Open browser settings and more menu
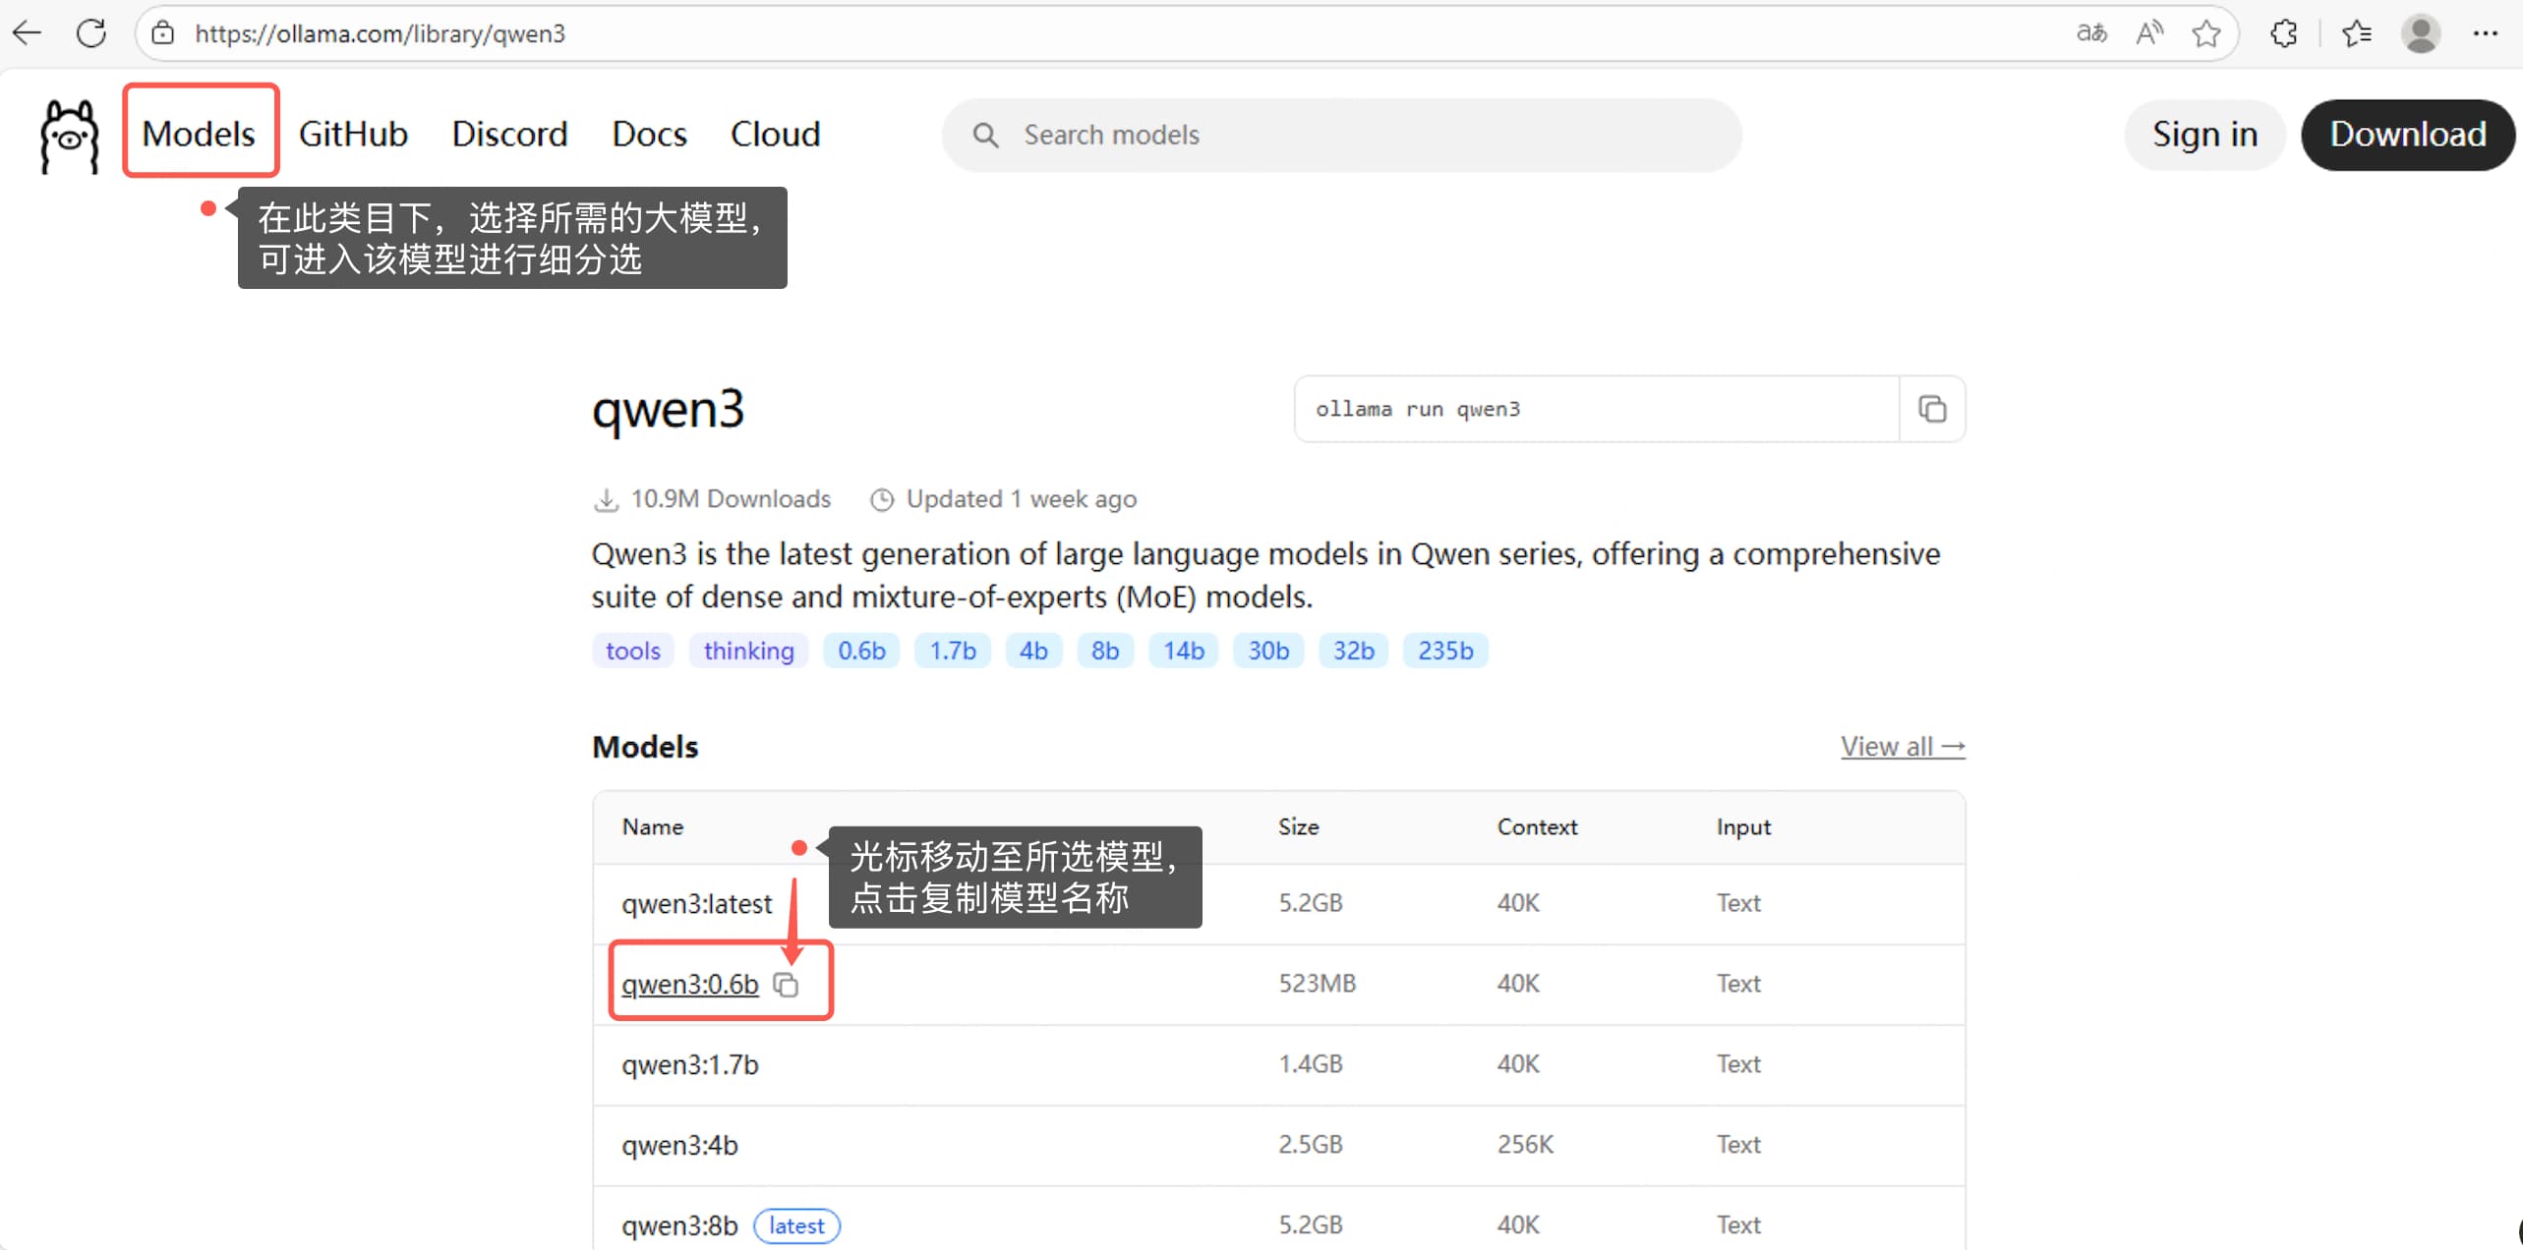 coord(2485,33)
